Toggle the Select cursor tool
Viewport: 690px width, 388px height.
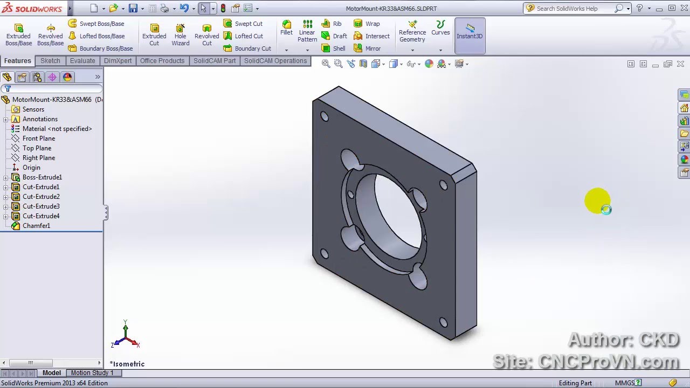point(203,8)
